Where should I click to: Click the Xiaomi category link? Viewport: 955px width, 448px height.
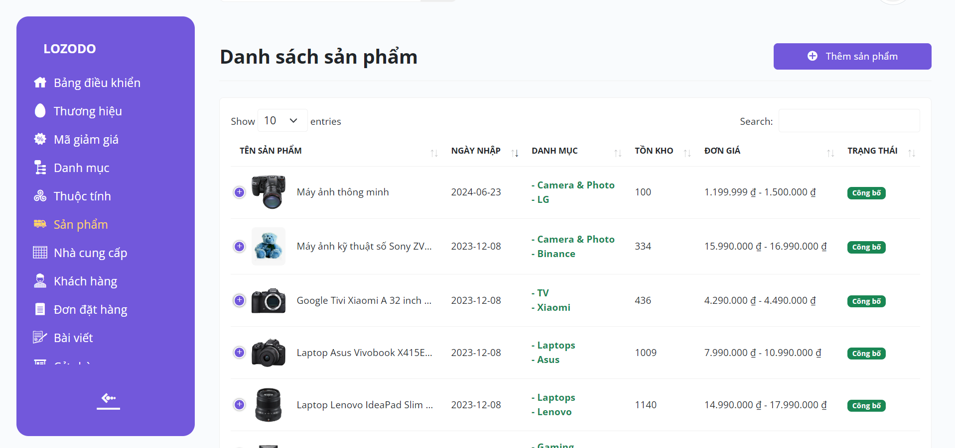coord(550,307)
